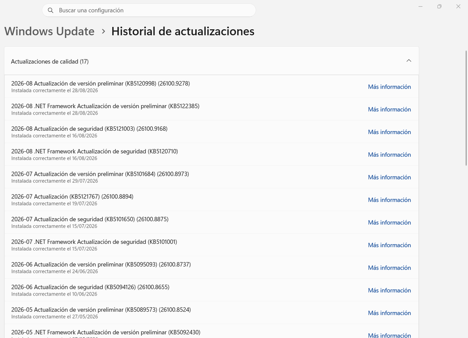
Task: Select the KB5122385 .NET Framework update title
Action: [x=105, y=106]
